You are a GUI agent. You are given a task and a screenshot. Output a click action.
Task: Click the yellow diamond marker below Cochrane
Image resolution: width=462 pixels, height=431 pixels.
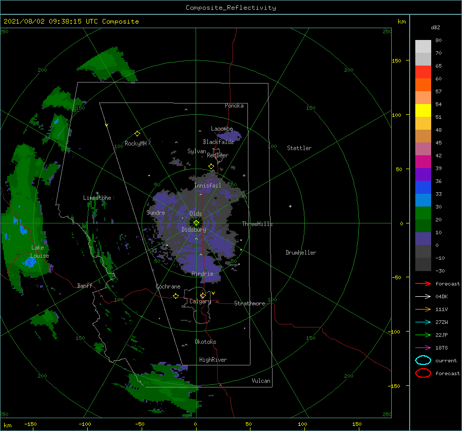pyautogui.click(x=176, y=296)
